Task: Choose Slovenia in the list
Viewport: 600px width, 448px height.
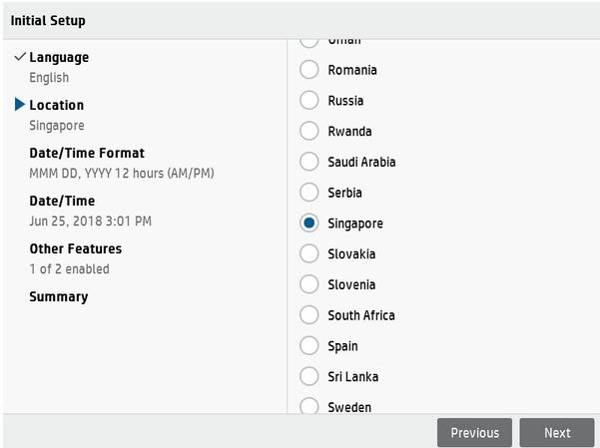Action: pyautogui.click(x=309, y=285)
